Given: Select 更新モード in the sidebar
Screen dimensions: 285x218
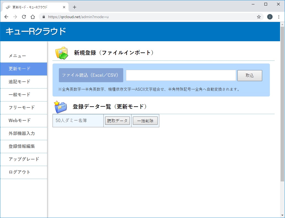Looking at the screenshot, I should pyautogui.click(x=24, y=69).
